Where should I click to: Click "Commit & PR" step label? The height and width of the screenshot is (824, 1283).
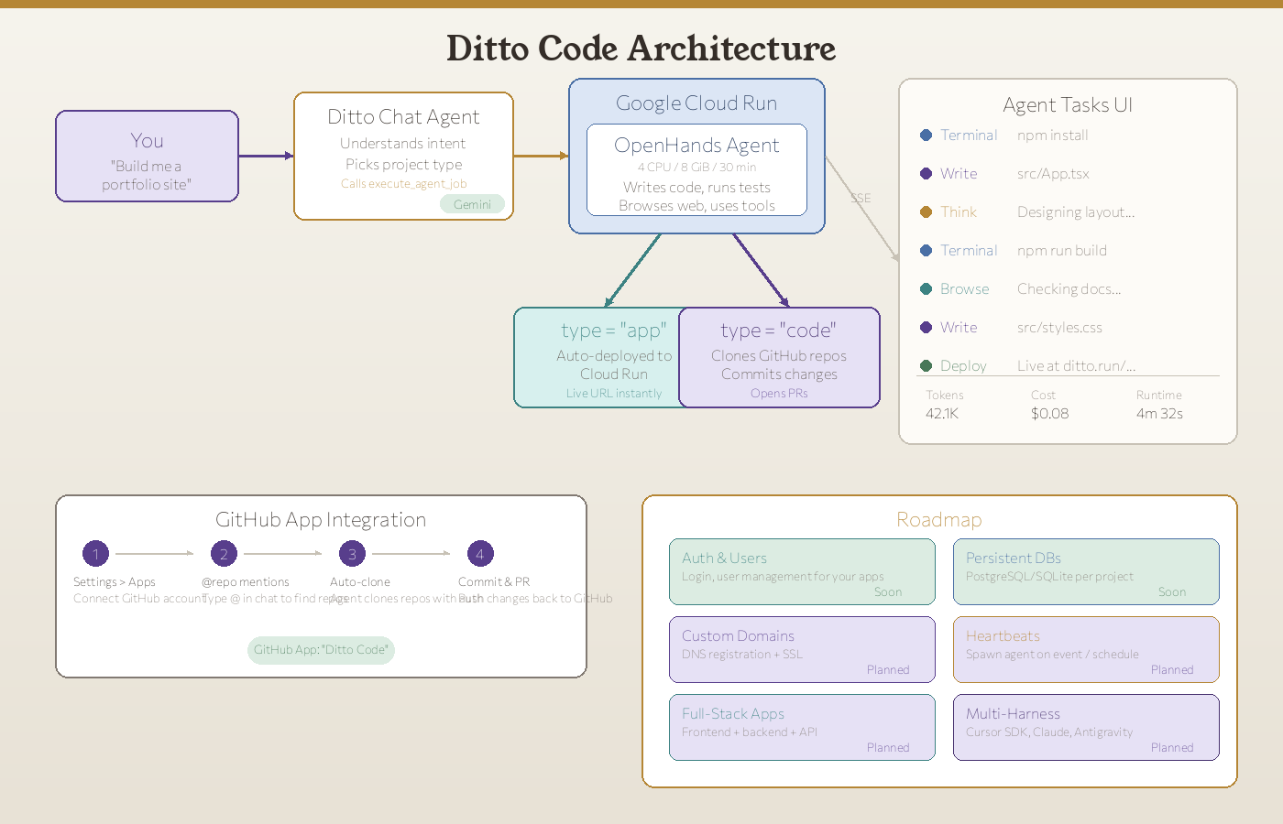(494, 582)
